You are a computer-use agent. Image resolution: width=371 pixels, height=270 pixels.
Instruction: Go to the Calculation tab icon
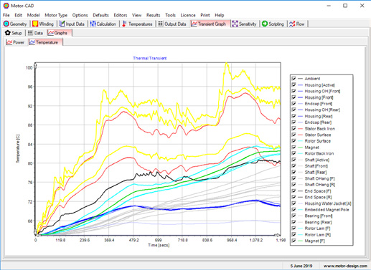pyautogui.click(x=93, y=24)
